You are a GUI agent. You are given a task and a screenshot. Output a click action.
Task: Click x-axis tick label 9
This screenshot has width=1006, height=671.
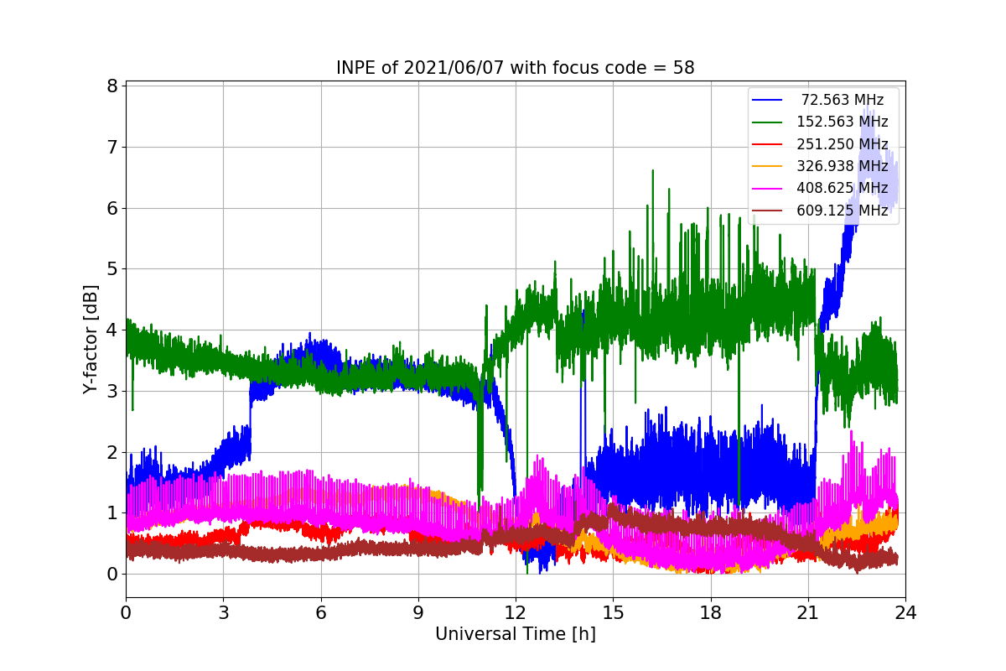pos(418,612)
